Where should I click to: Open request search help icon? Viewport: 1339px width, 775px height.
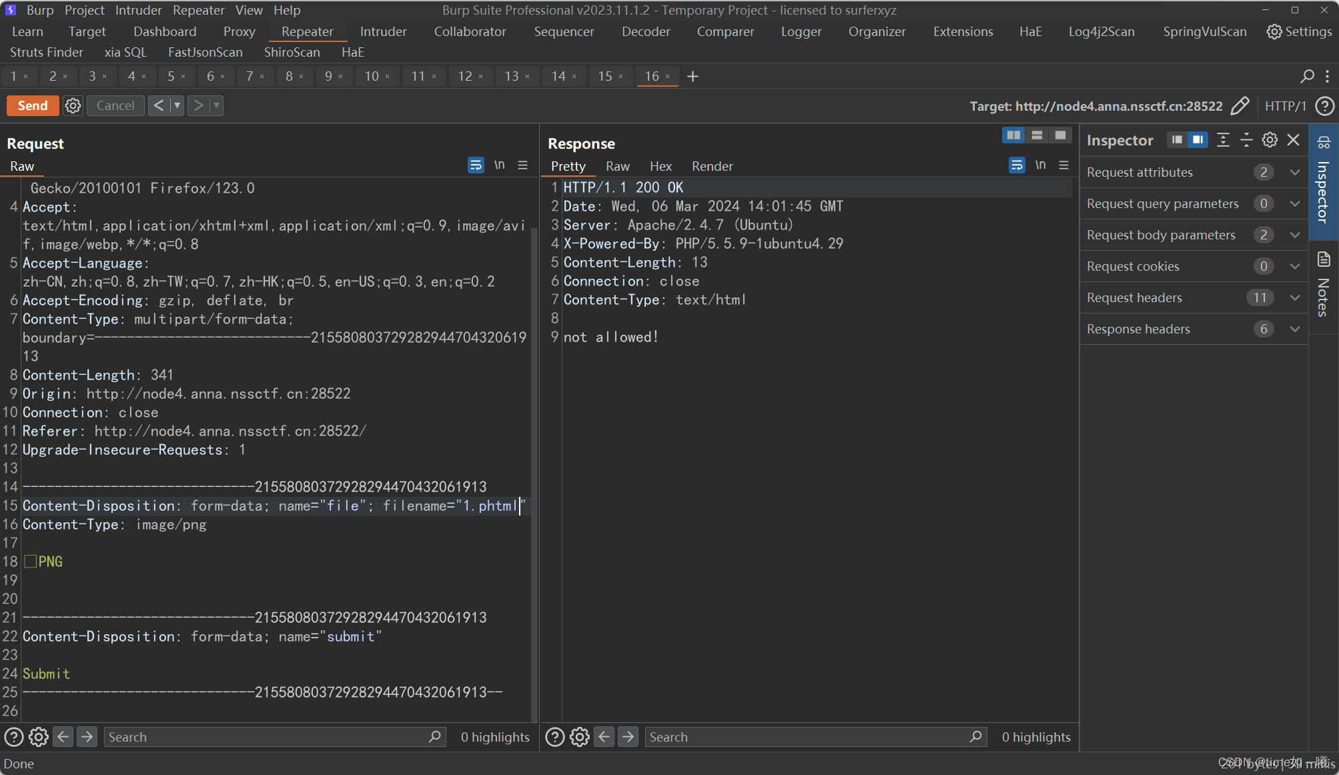pos(14,737)
